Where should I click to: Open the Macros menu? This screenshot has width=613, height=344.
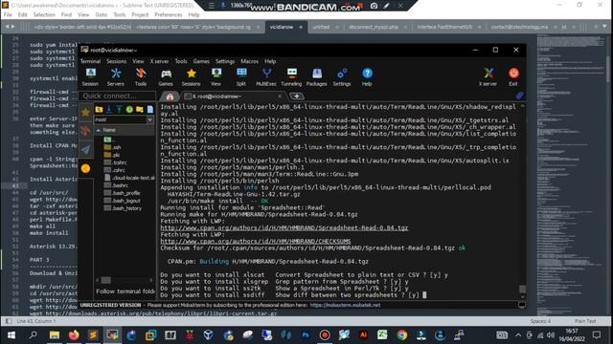(x=249, y=61)
